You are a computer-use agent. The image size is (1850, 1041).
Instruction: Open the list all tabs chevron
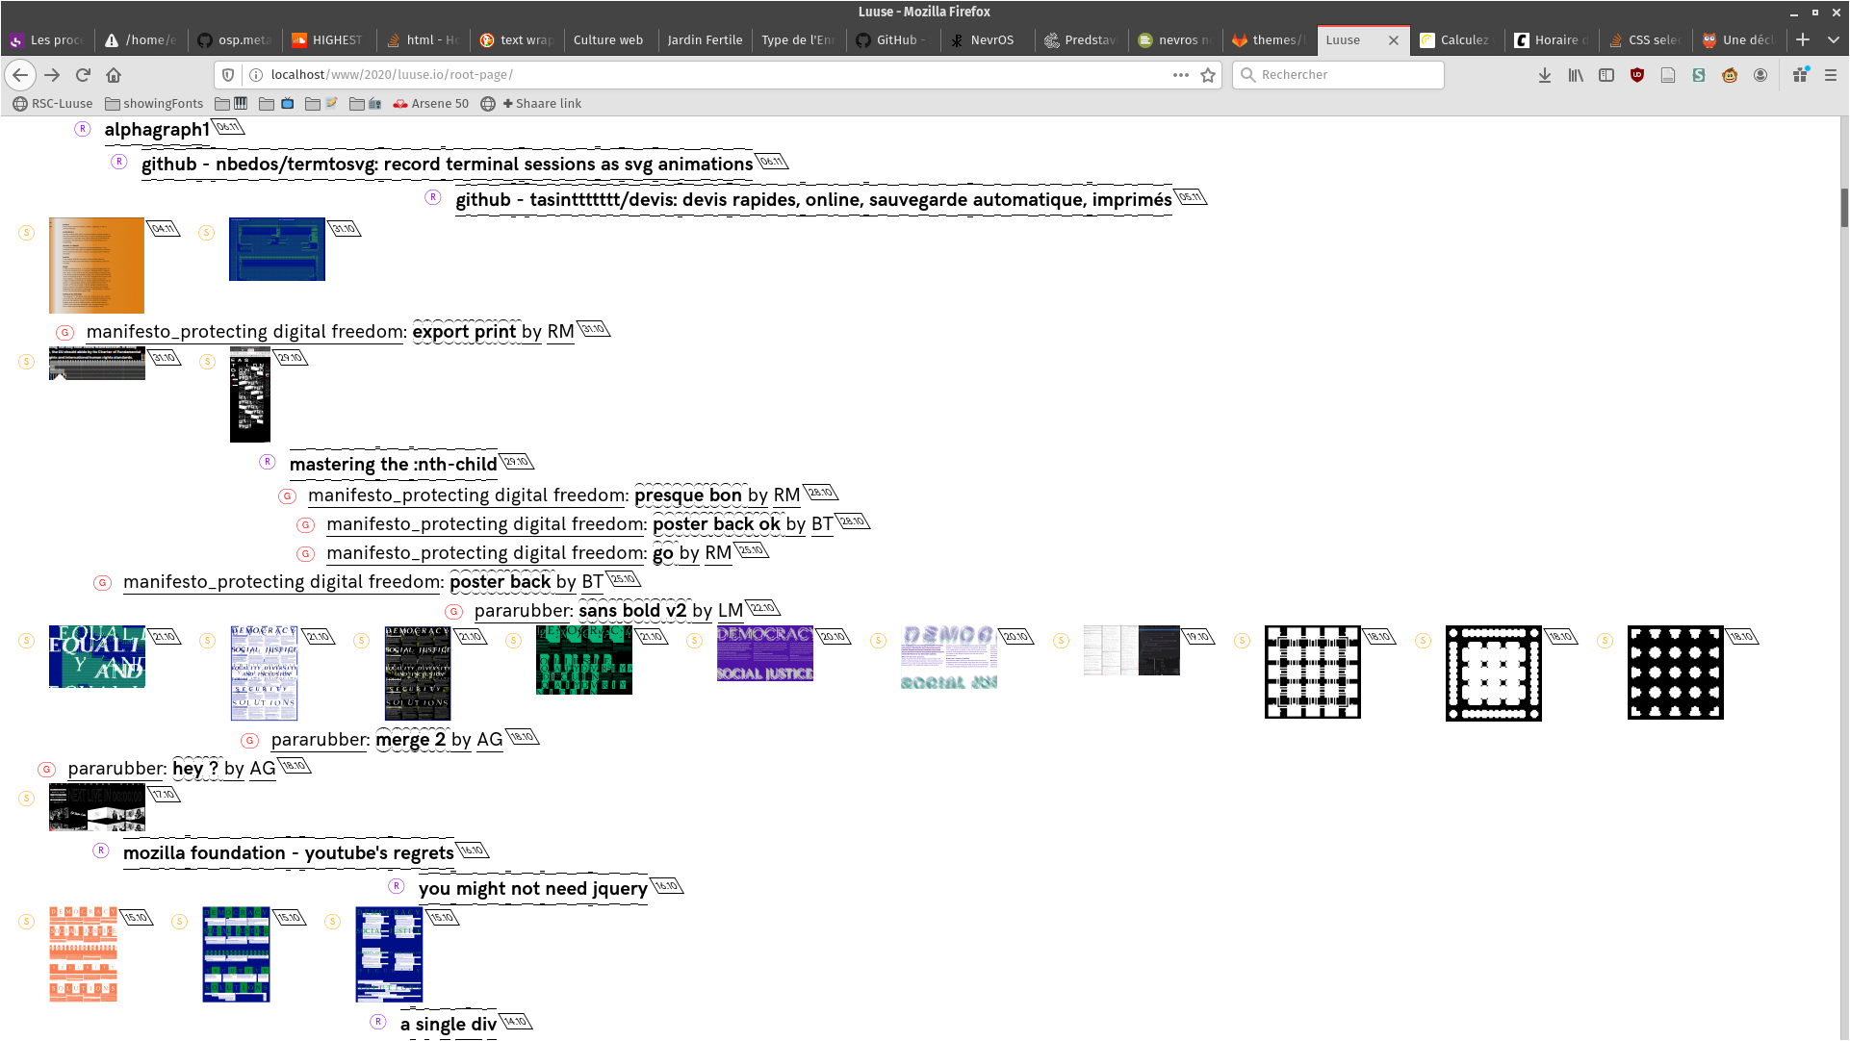click(x=1833, y=39)
